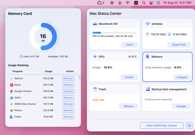Click the 135.00 KB/s upload value
This screenshot has width=195, height=135.
[x=158, y=34]
